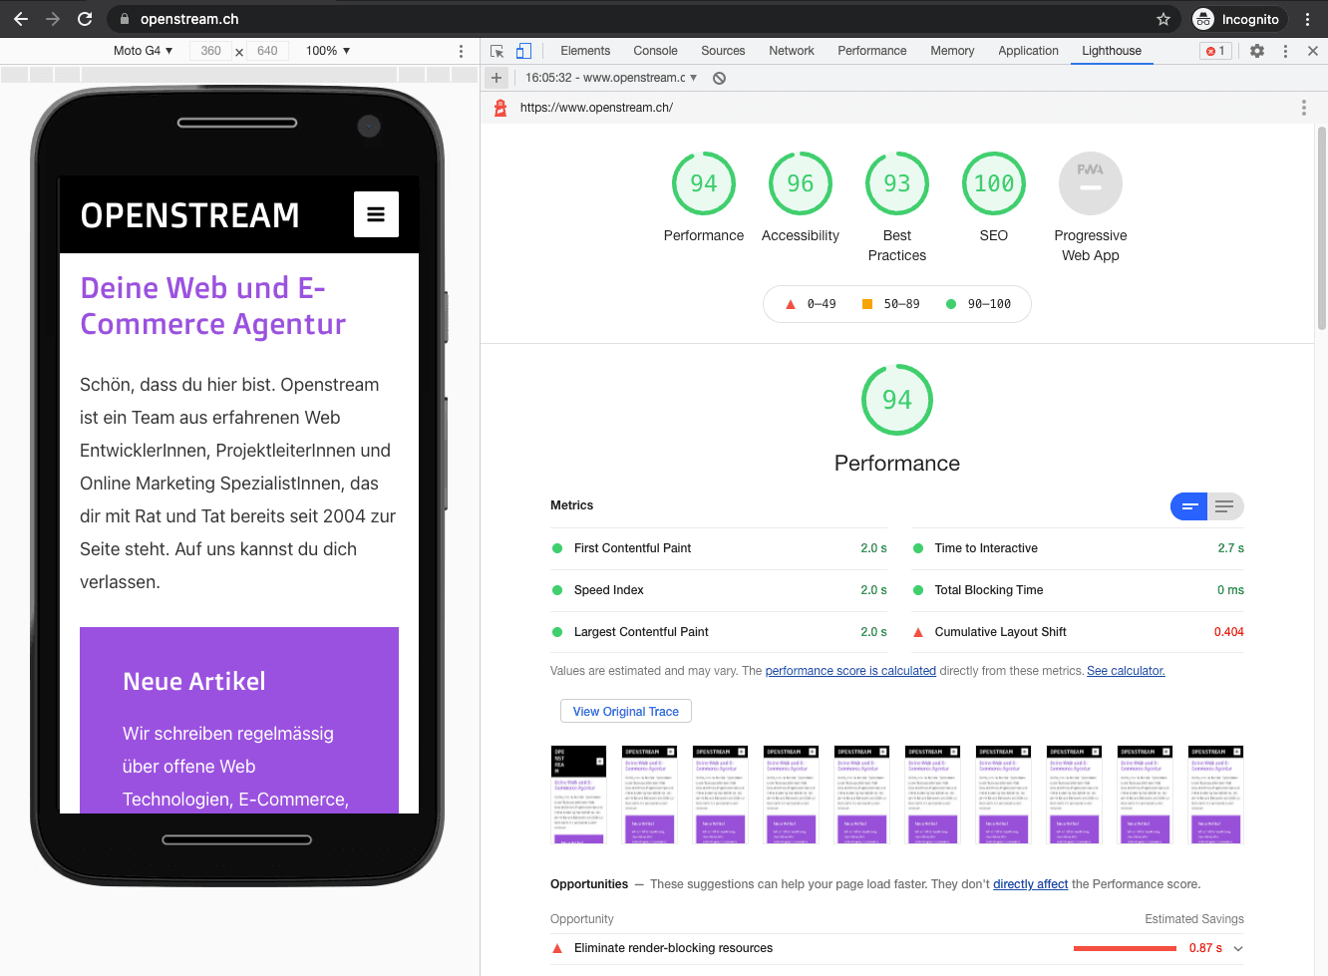This screenshot has height=976, width=1328.
Task: Switch to the Network tab
Action: [791, 51]
